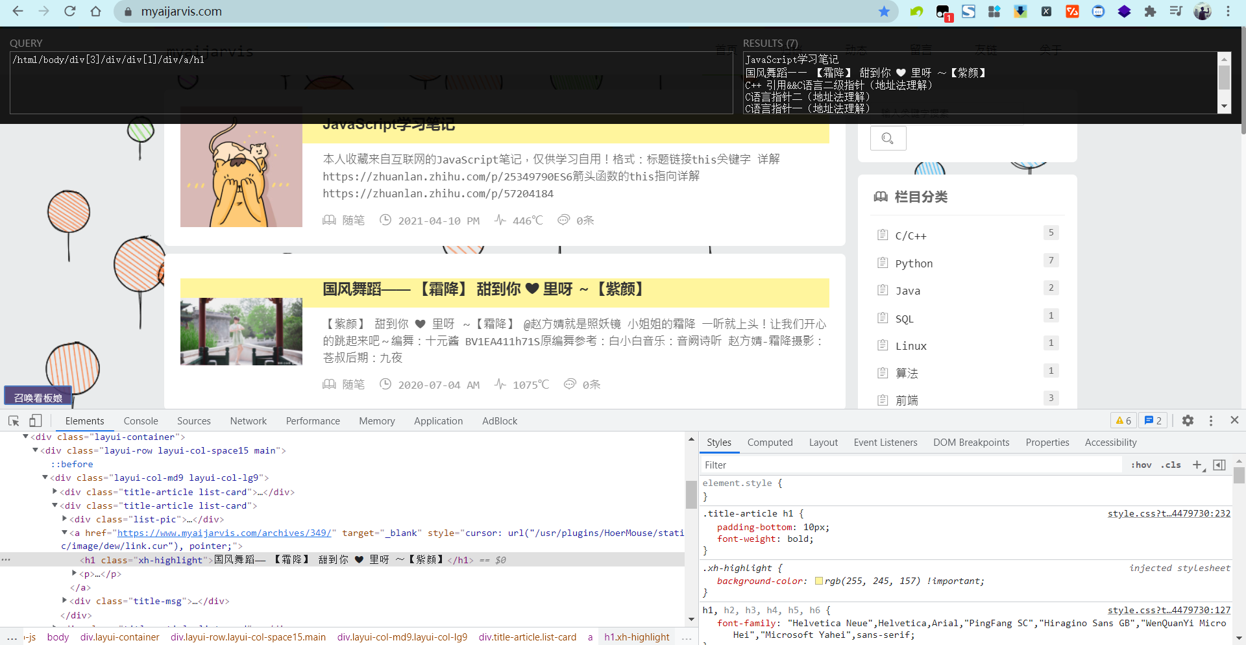Open DevTools settings gear
1246x645 pixels.
tap(1188, 420)
